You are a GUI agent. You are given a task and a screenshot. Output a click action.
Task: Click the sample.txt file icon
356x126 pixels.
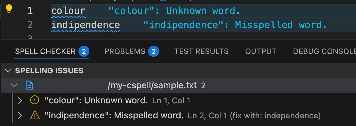pyautogui.click(x=30, y=85)
